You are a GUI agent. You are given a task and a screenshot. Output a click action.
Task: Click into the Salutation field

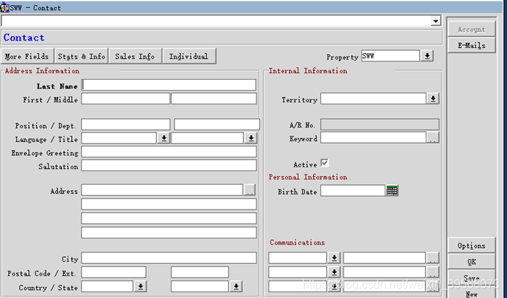tap(169, 165)
